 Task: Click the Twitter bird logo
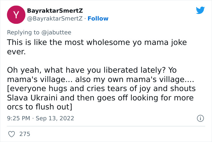click(200, 10)
